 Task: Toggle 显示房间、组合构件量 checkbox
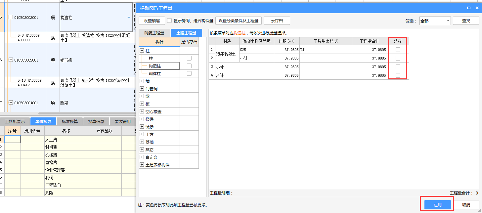click(169, 21)
